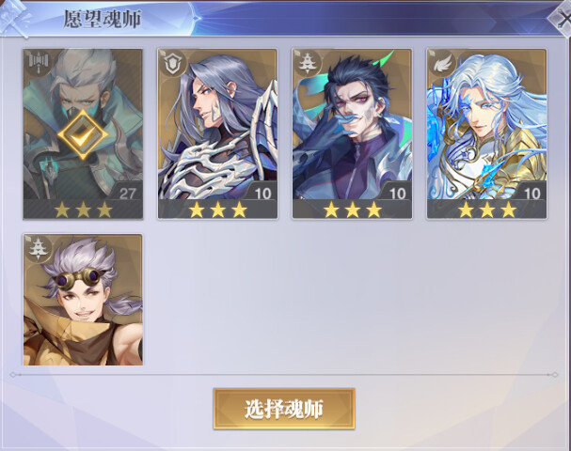
Task: Click the 选择魂师 confirm button
Action: click(284, 409)
